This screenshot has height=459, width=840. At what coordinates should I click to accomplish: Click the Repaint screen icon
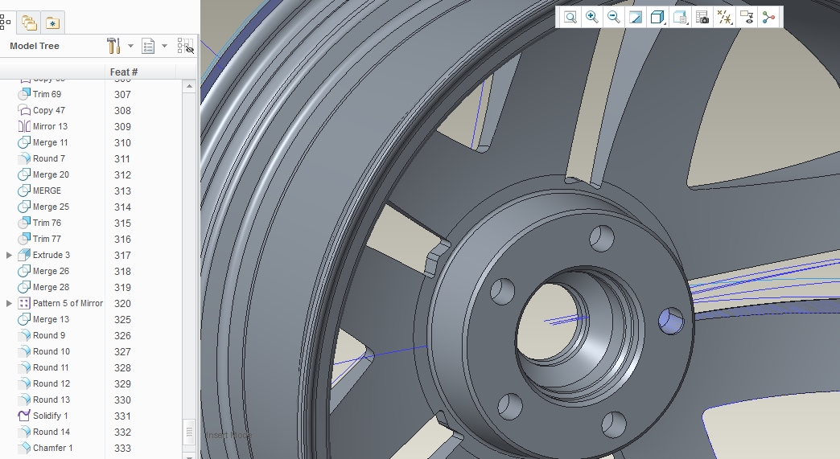point(636,17)
